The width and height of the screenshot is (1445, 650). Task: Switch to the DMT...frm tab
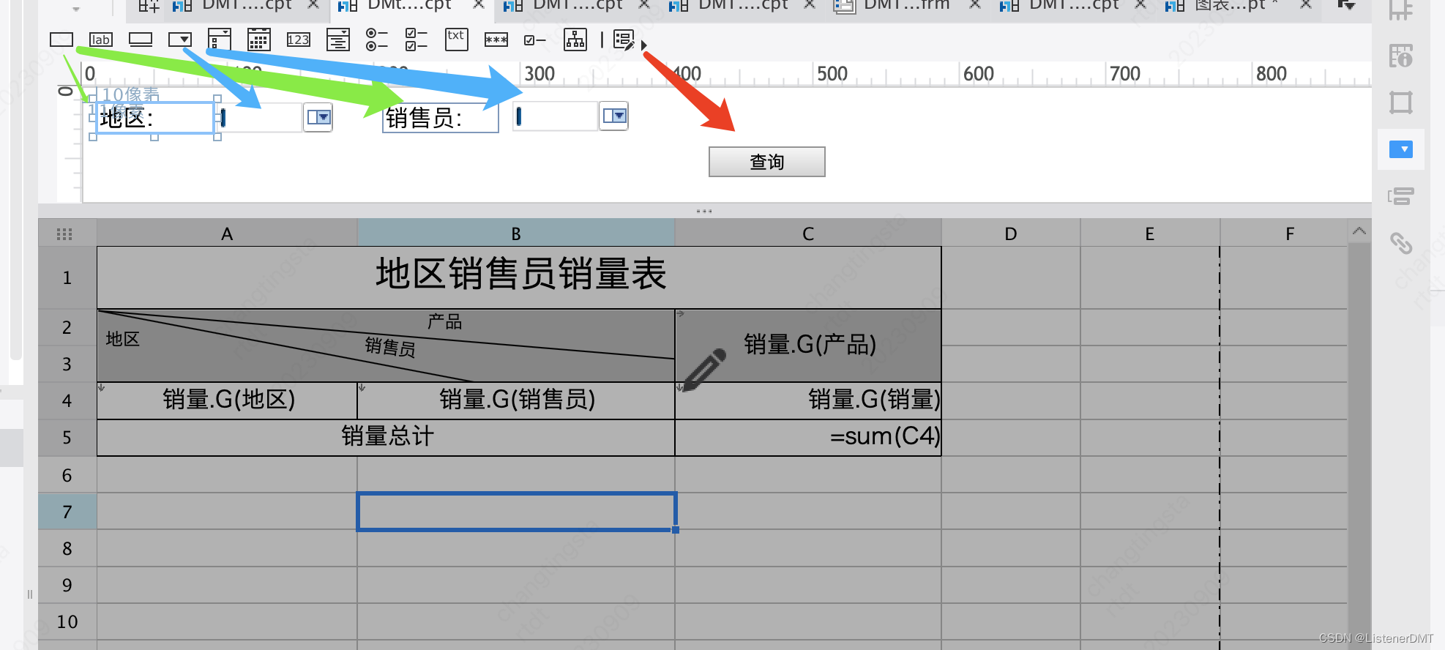tap(906, 5)
